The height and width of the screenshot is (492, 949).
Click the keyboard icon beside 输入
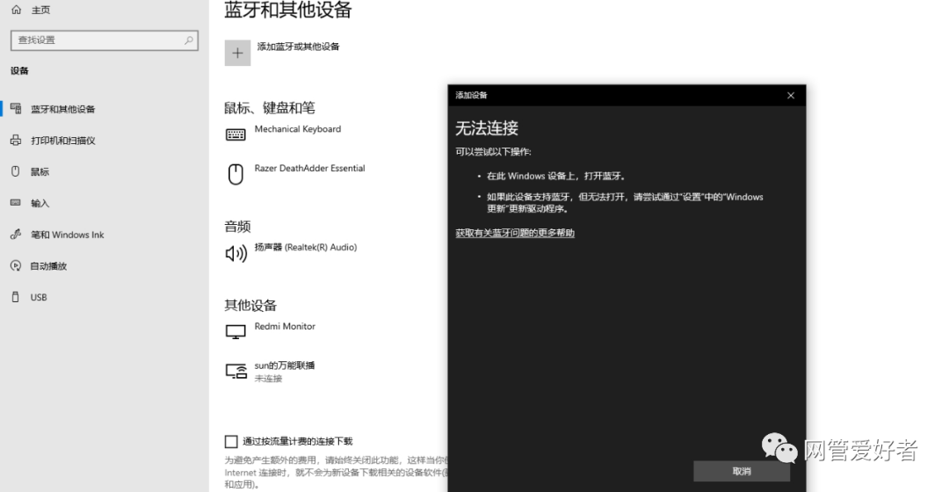pyautogui.click(x=16, y=203)
